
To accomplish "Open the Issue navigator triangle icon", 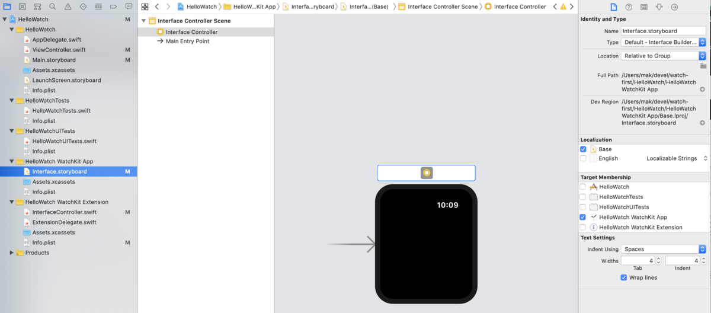I will pyautogui.click(x=68, y=7).
